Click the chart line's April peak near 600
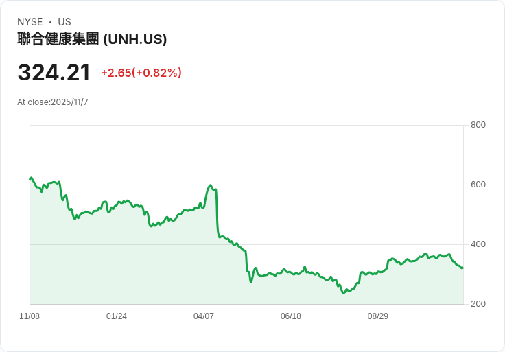The width and height of the screenshot is (505, 352). 210,185
